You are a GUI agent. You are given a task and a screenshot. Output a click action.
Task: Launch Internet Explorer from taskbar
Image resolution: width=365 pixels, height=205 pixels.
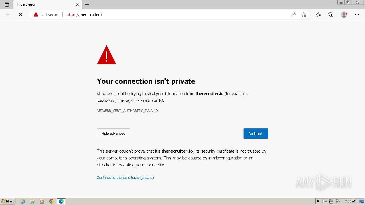23,201
